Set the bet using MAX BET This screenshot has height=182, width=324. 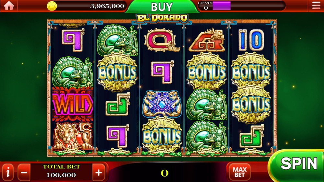click(x=240, y=172)
